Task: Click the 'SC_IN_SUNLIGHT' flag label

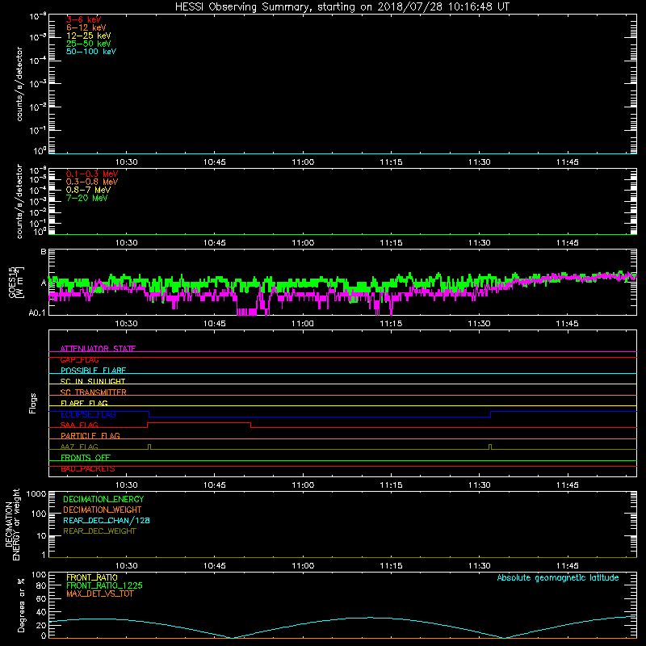Action: tap(93, 381)
